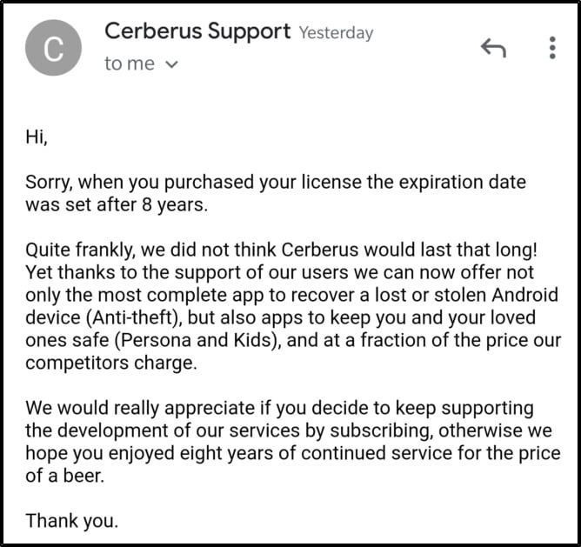Click the "Thank you." closing line
This screenshot has height=547, width=581.
72,521
